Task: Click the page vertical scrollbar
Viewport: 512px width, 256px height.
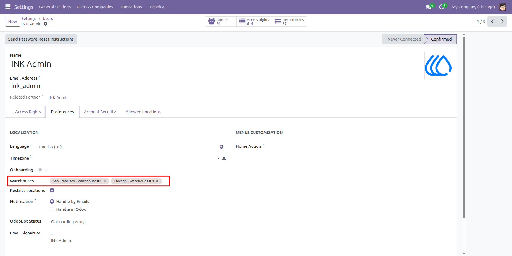Action: click(464, 127)
